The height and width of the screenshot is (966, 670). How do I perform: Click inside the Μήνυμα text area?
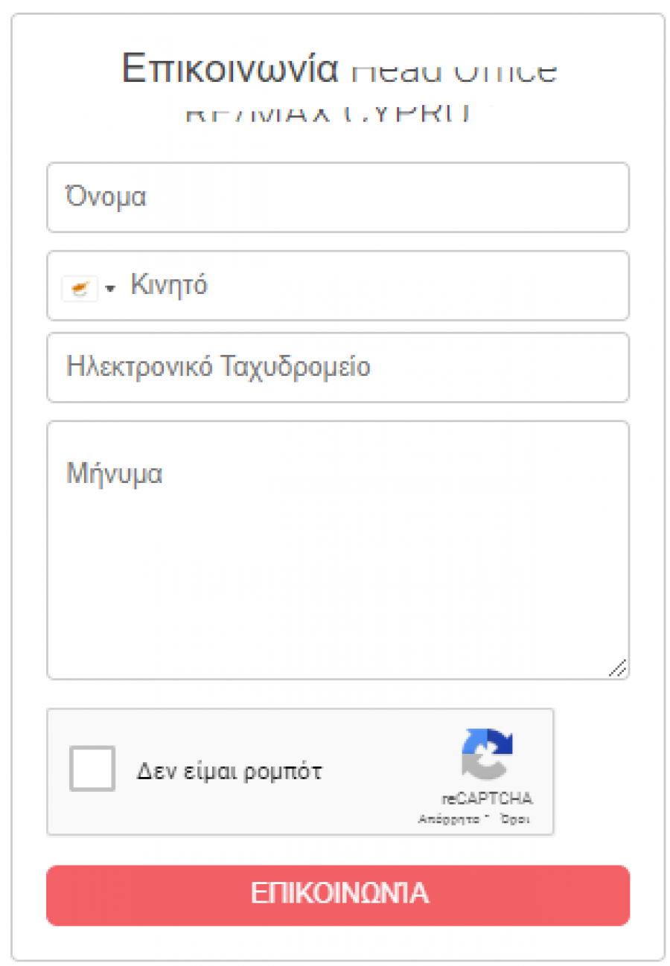point(338,550)
